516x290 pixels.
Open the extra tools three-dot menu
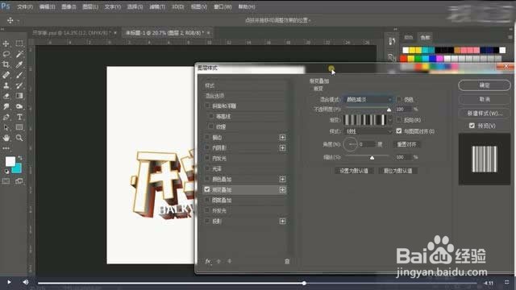point(6,148)
